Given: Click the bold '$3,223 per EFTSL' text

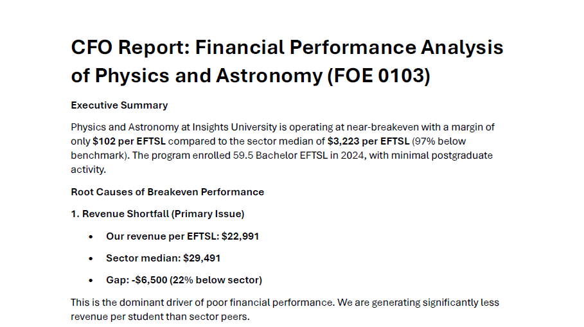Looking at the screenshot, I should coord(368,141).
